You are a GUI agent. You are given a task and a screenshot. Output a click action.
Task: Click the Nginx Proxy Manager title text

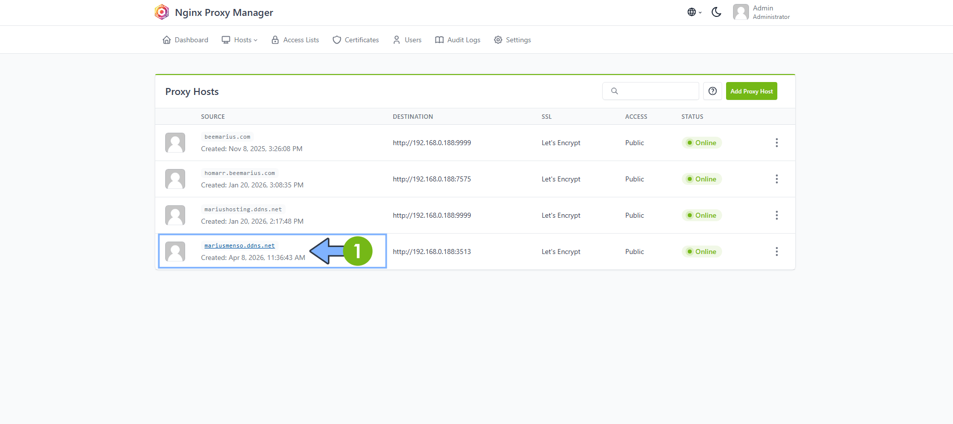[224, 12]
